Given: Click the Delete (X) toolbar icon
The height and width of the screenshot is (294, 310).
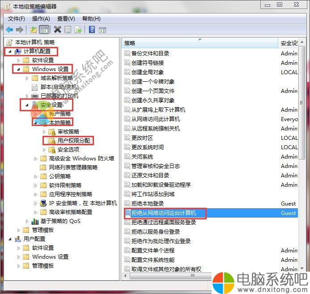Looking at the screenshot, I should (57, 30).
